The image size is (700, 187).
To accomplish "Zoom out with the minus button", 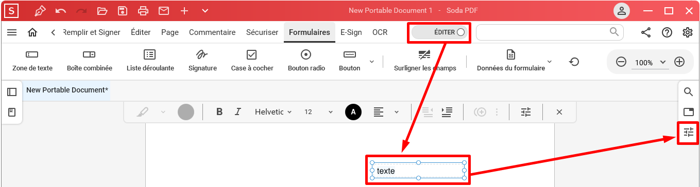I will coord(621,62).
